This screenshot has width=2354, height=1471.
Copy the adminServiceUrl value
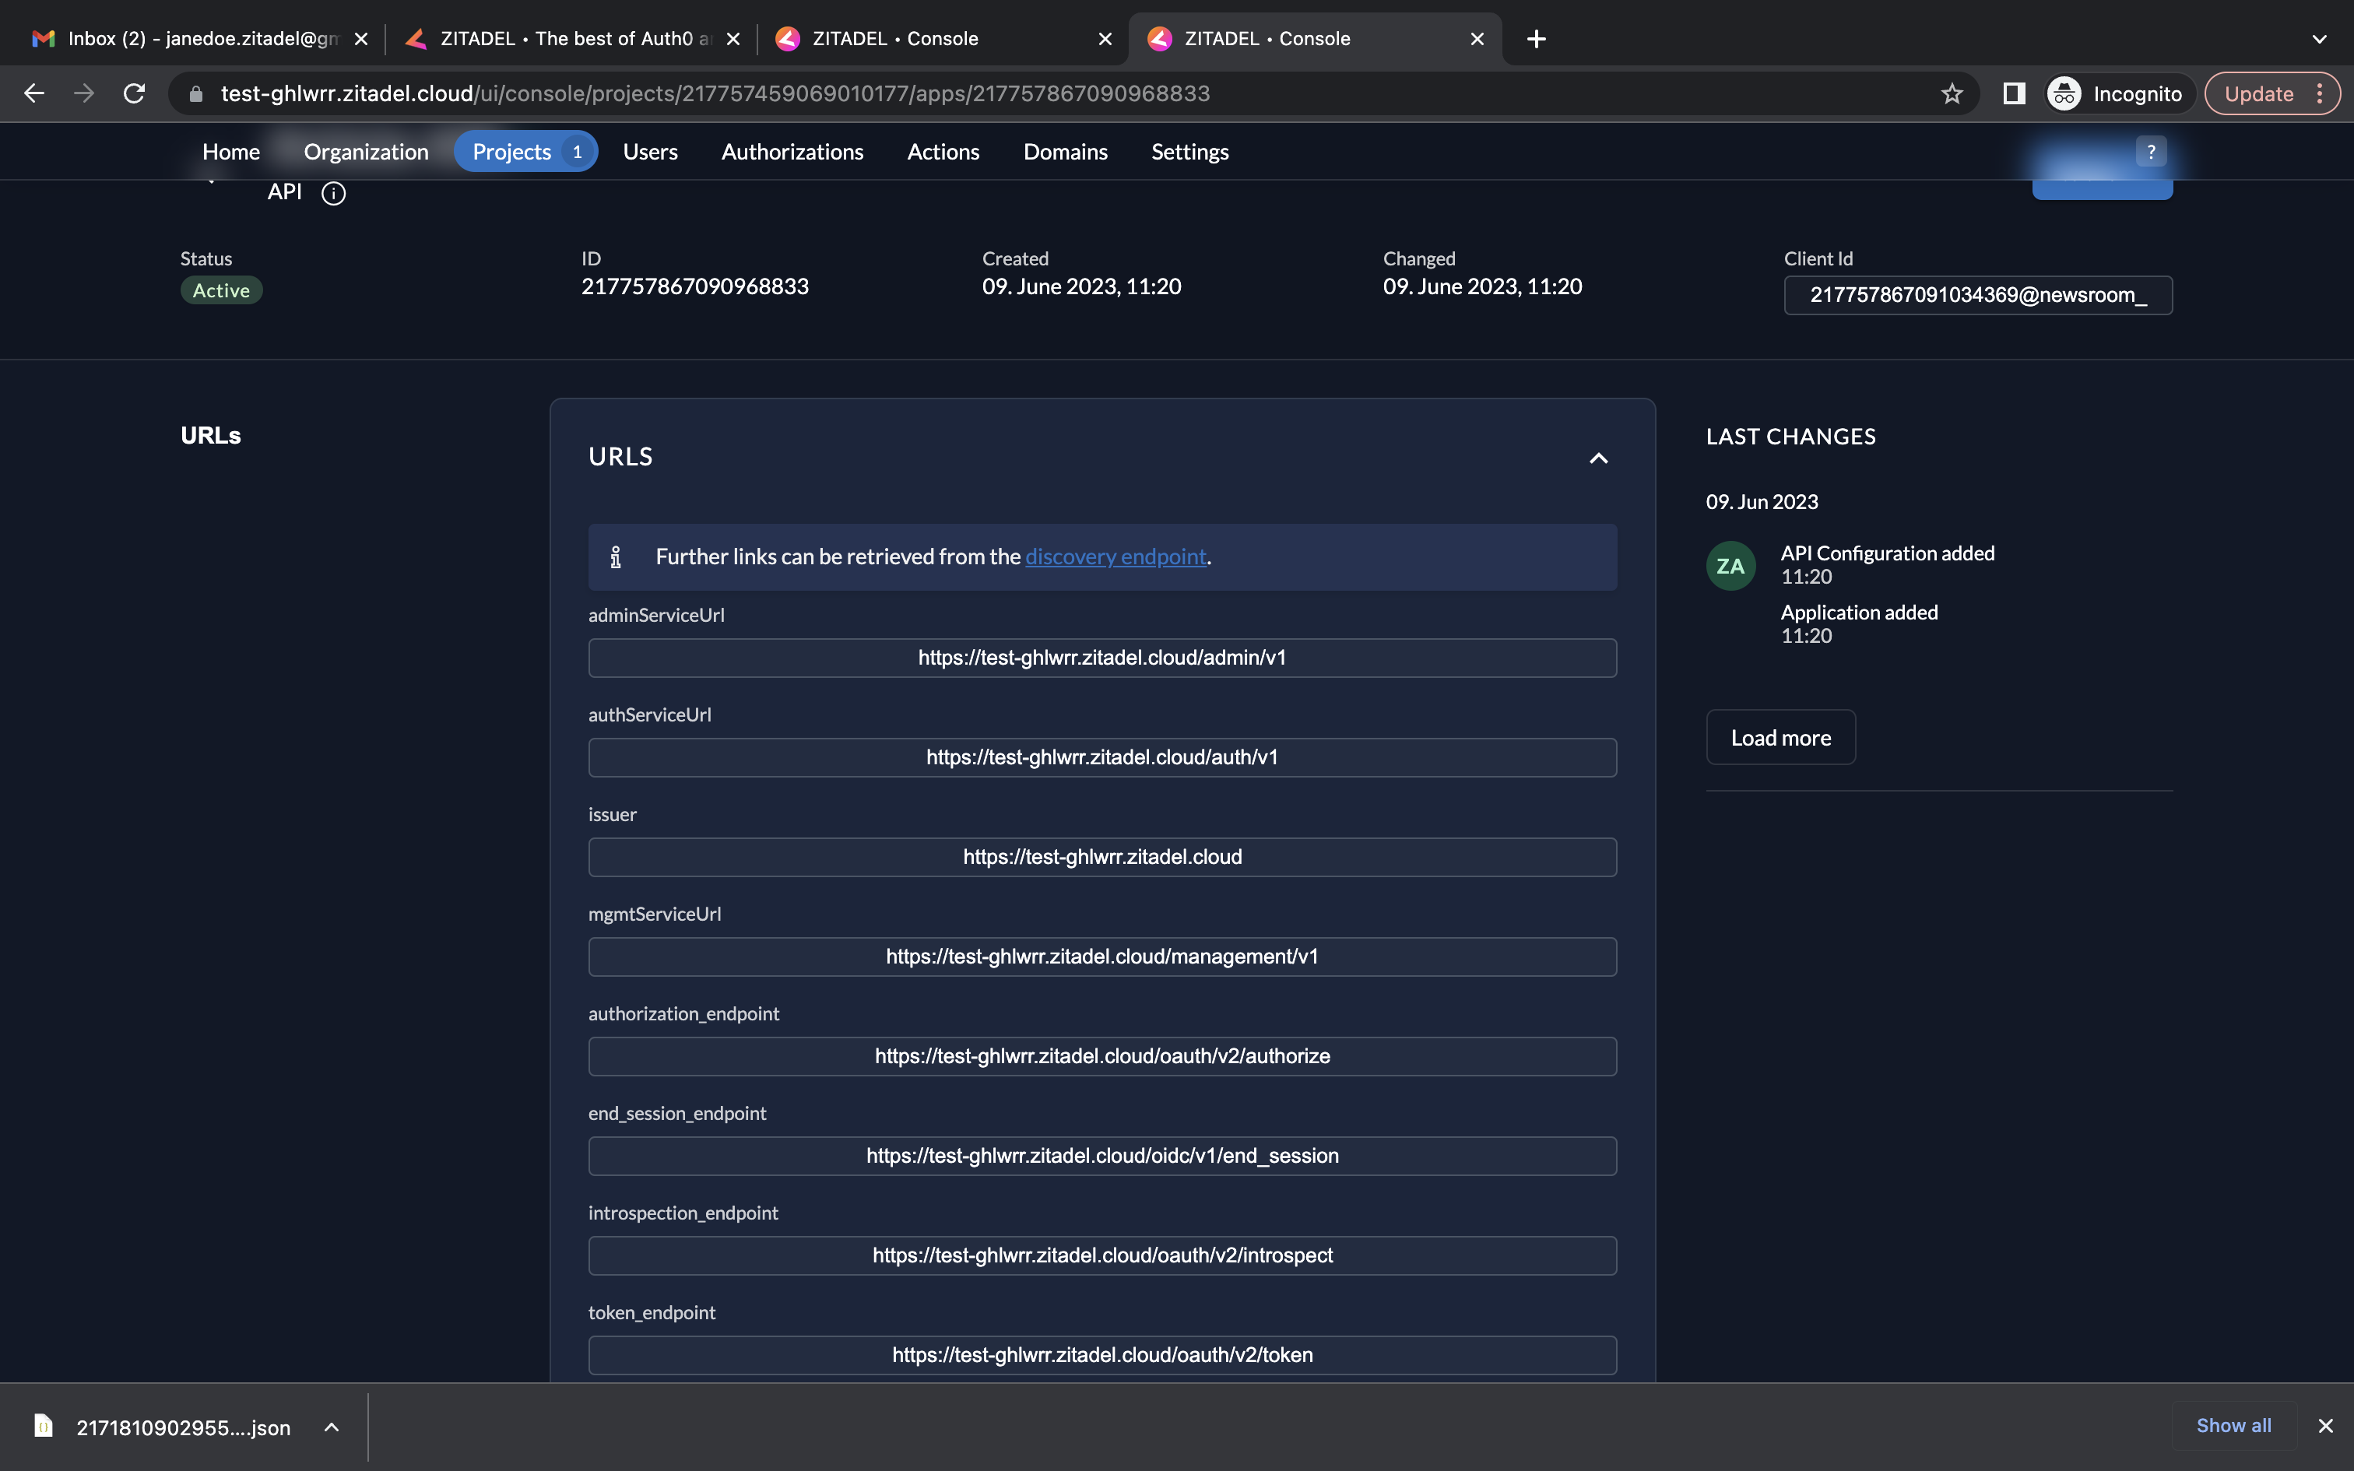point(1102,658)
